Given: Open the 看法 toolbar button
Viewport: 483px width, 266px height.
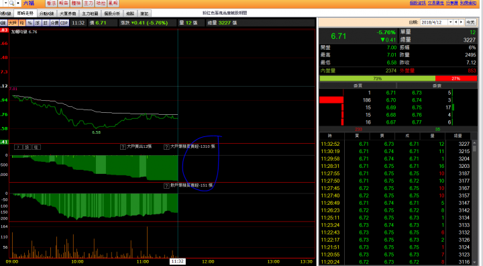Looking at the screenshot, I should 51,3.
